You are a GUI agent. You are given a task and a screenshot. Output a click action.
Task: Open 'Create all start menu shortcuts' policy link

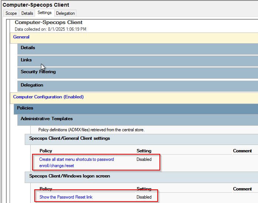pyautogui.click(x=76, y=162)
